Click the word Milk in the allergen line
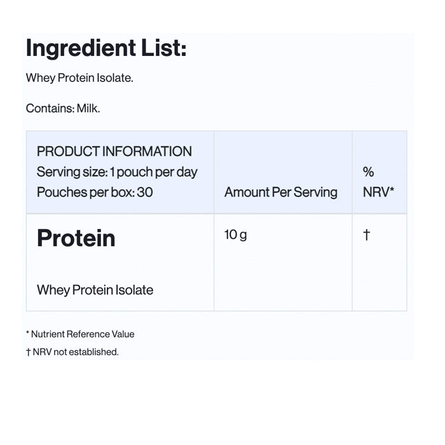This screenshot has width=445, height=445. pos(88,109)
